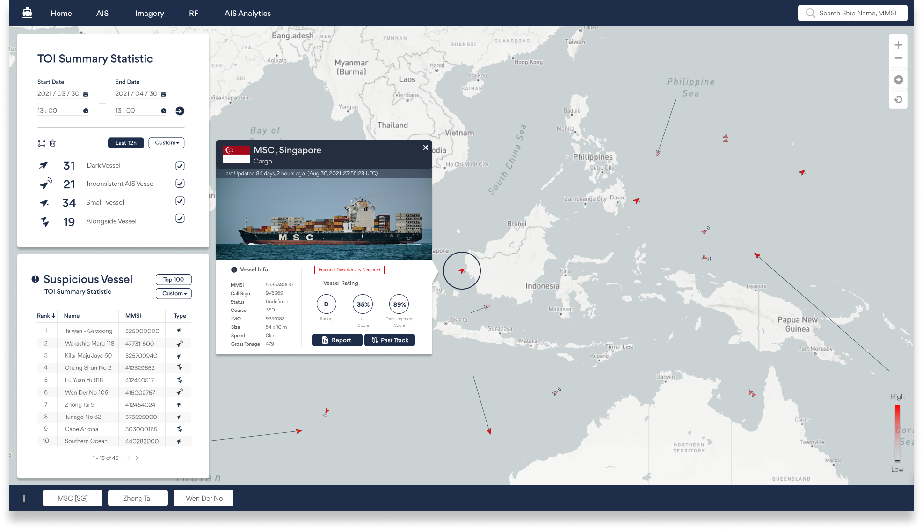Apply date range with arrow button
Screen dimensions: 923x530
point(180,111)
